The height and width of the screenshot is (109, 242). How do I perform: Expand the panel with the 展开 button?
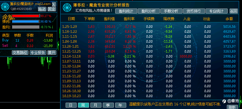click(52, 53)
